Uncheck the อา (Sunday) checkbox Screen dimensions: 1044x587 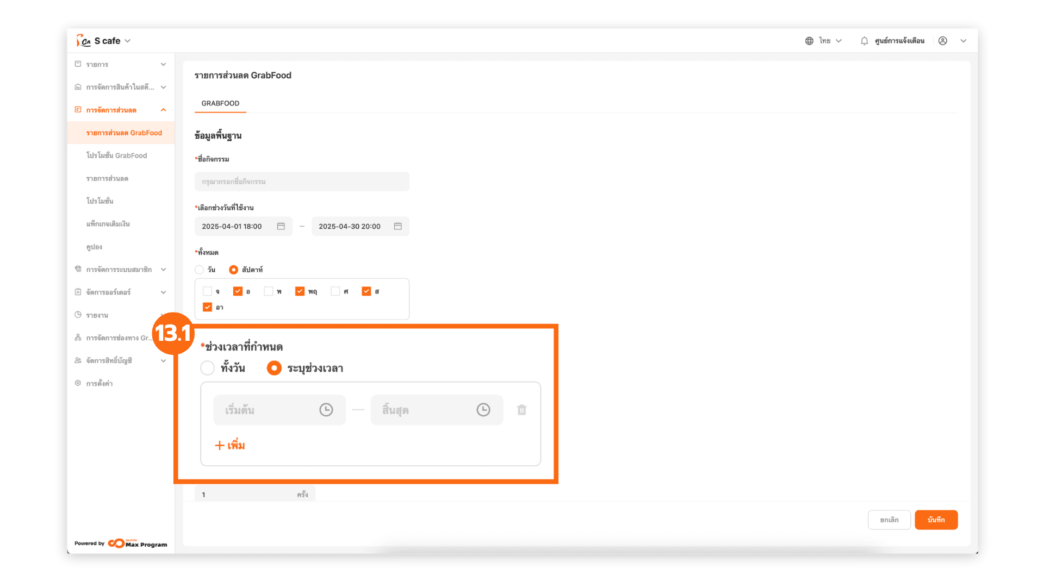(x=207, y=307)
